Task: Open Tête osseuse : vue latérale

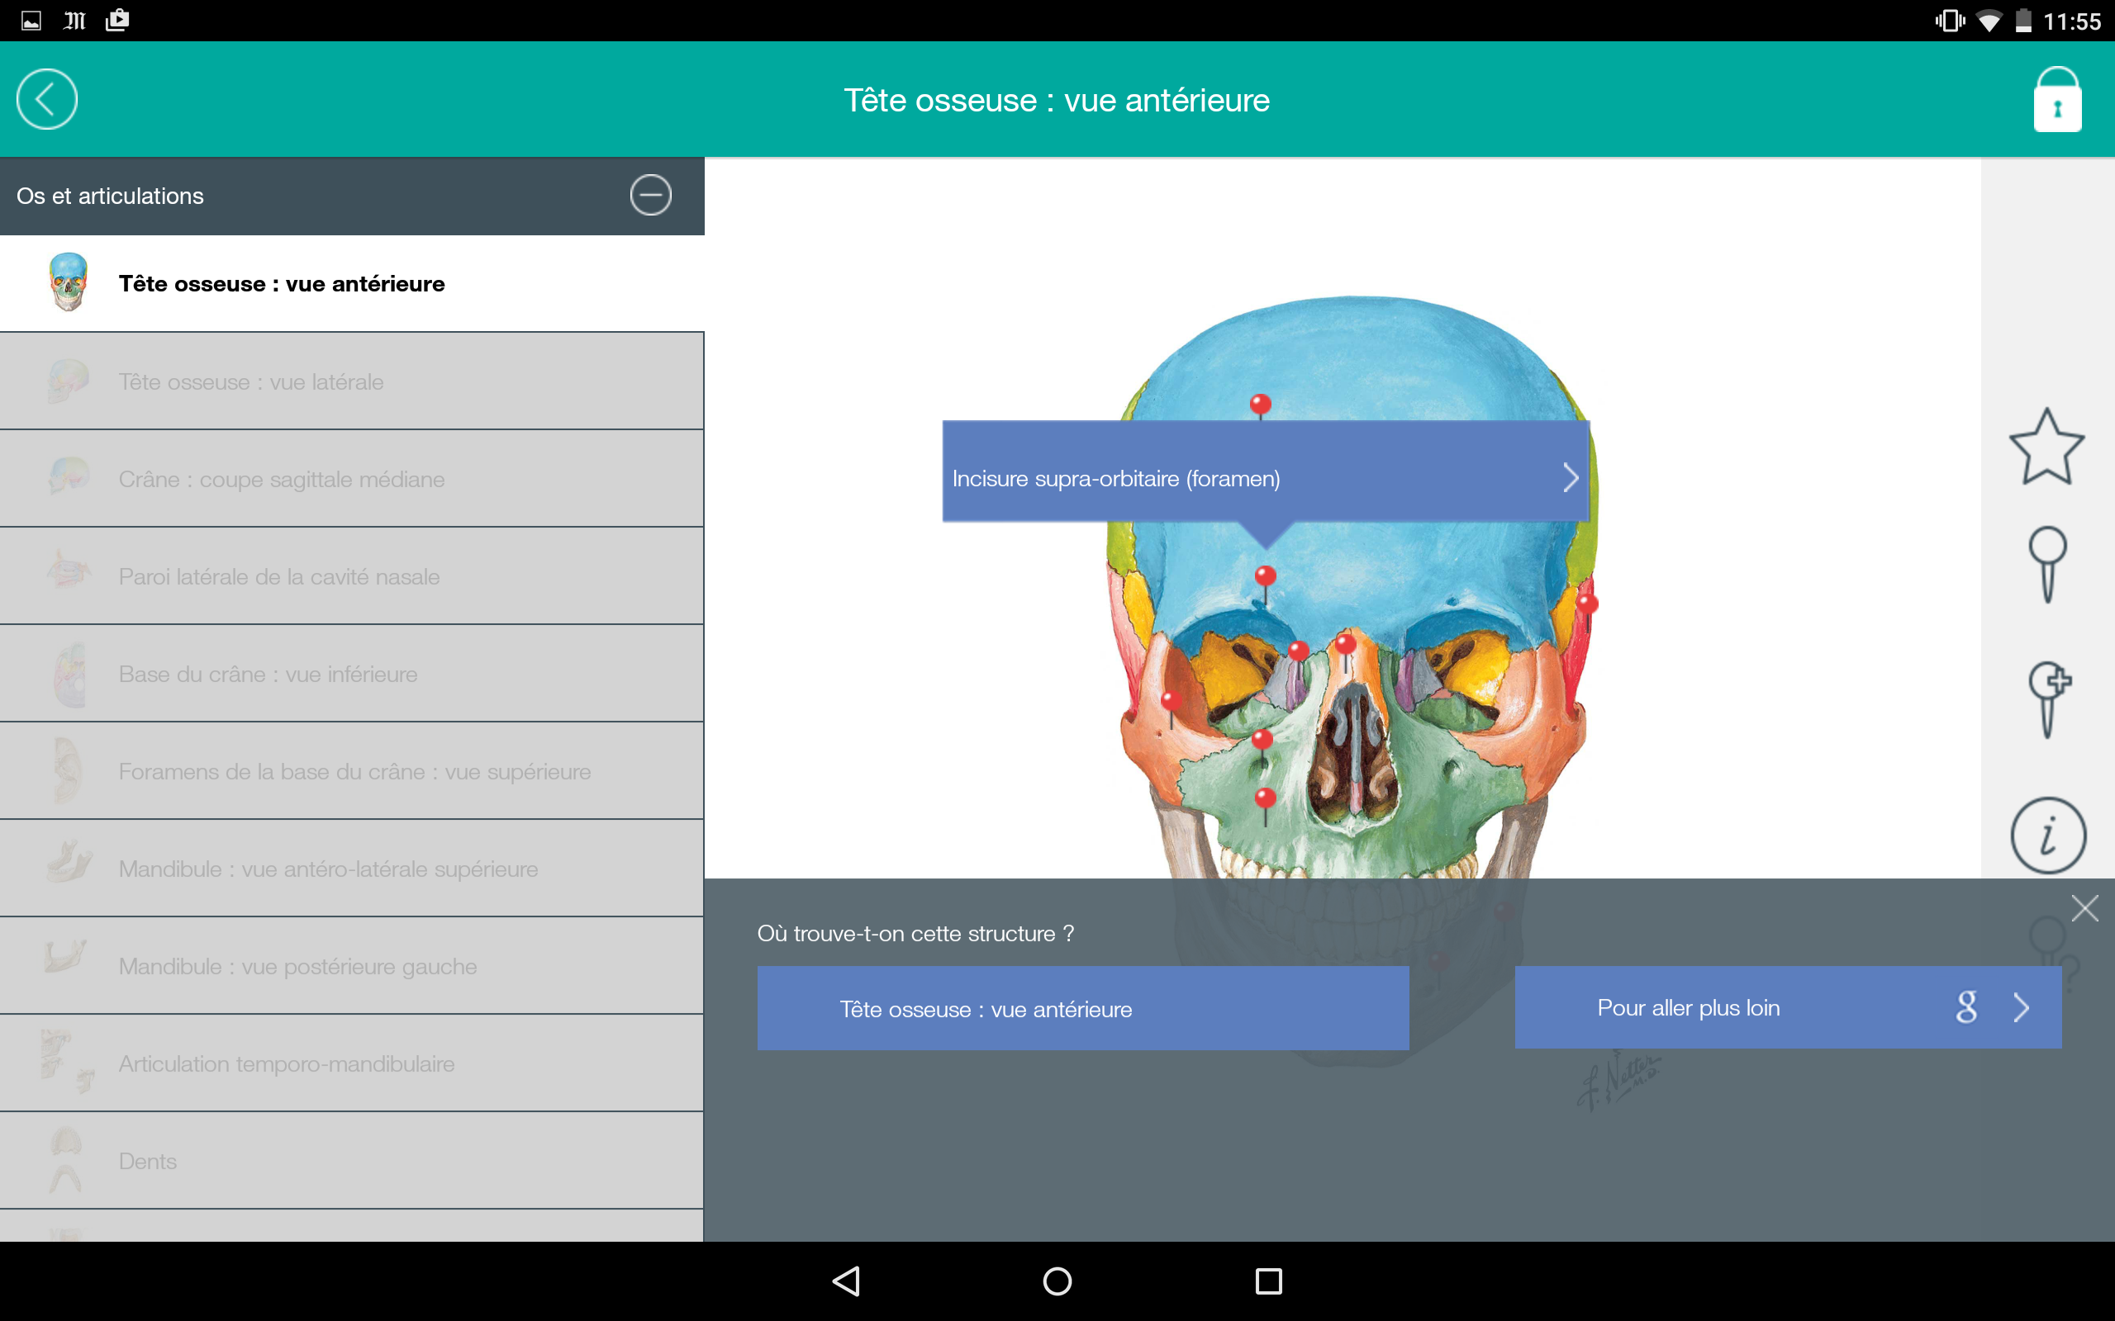Action: click(x=351, y=381)
